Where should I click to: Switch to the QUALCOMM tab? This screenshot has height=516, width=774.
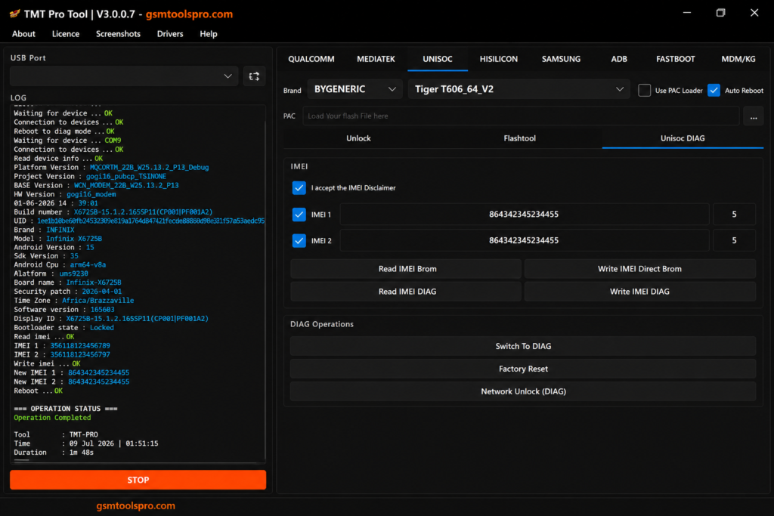click(x=311, y=59)
